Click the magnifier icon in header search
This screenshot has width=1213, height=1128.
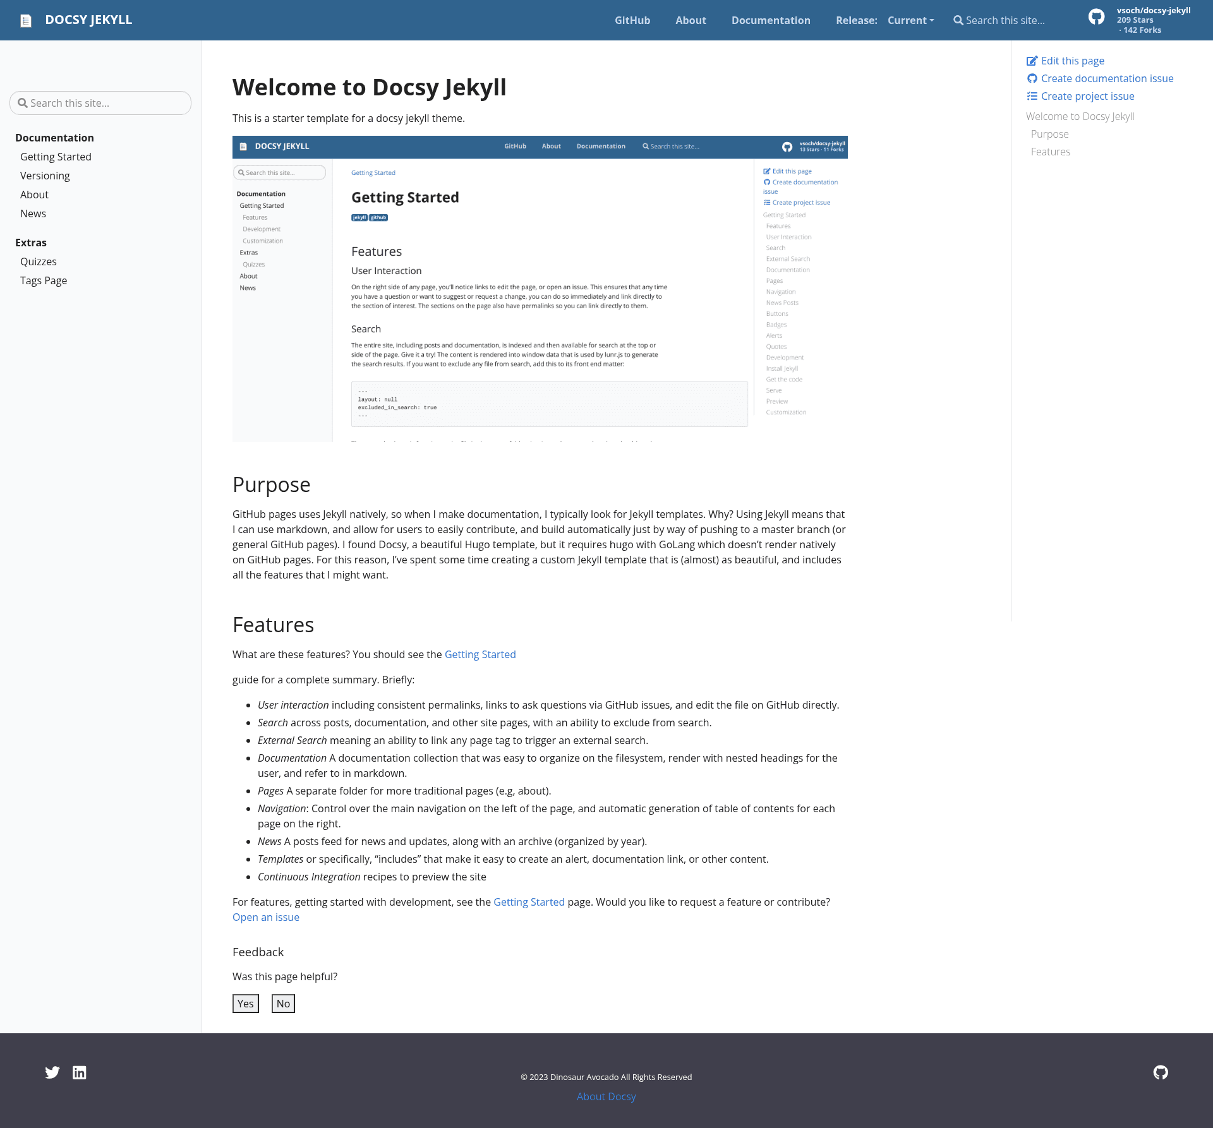pos(958,20)
